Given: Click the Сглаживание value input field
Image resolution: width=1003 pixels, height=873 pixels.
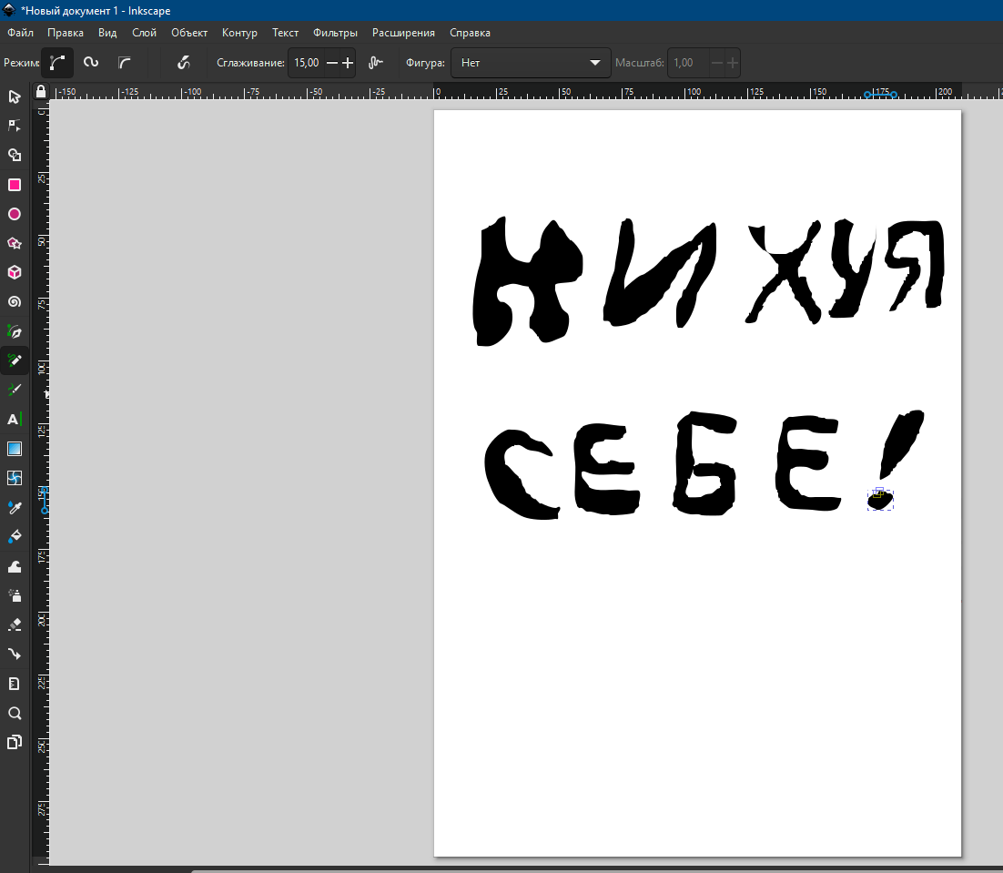Looking at the screenshot, I should coord(306,63).
